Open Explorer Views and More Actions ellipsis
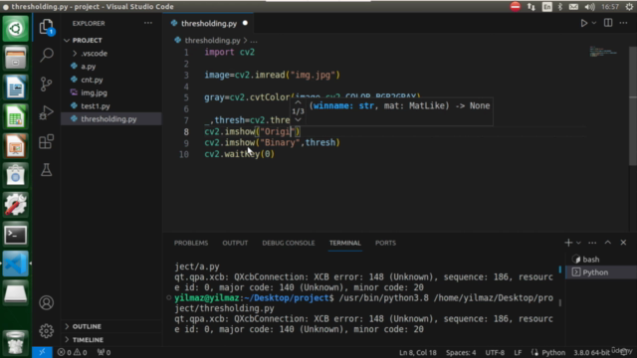This screenshot has width=637, height=358. point(148,23)
